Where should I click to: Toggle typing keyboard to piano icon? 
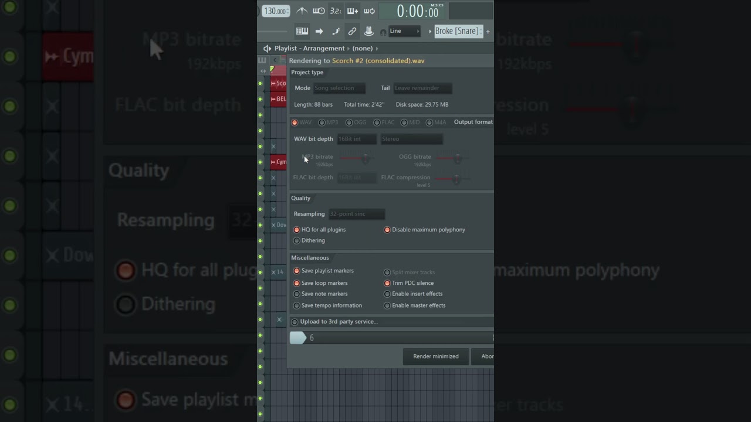coord(302,31)
